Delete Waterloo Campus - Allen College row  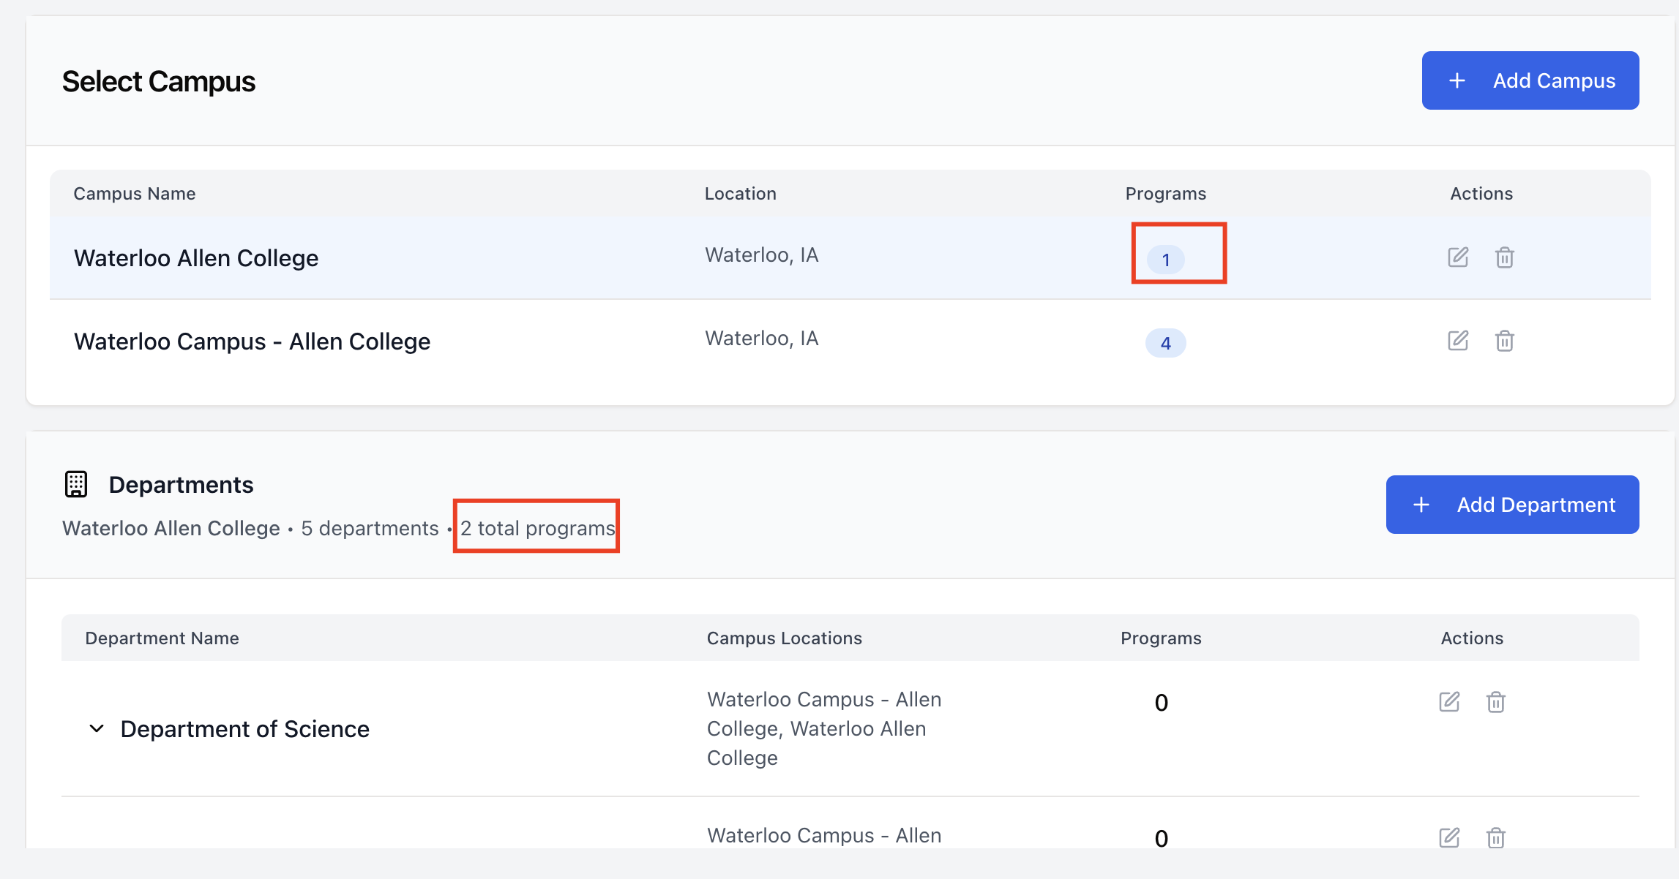pyautogui.click(x=1504, y=341)
